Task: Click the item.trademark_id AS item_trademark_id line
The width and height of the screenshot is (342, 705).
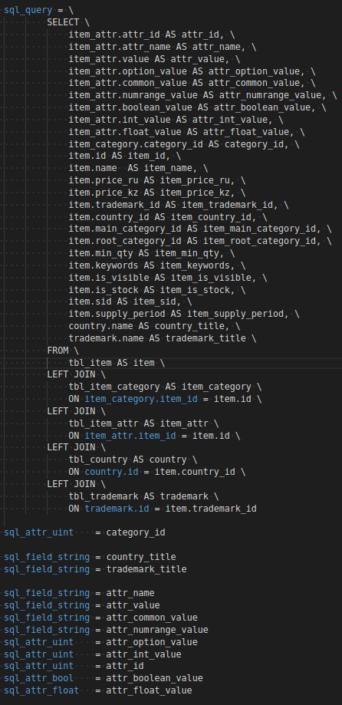Action: pyautogui.click(x=179, y=204)
